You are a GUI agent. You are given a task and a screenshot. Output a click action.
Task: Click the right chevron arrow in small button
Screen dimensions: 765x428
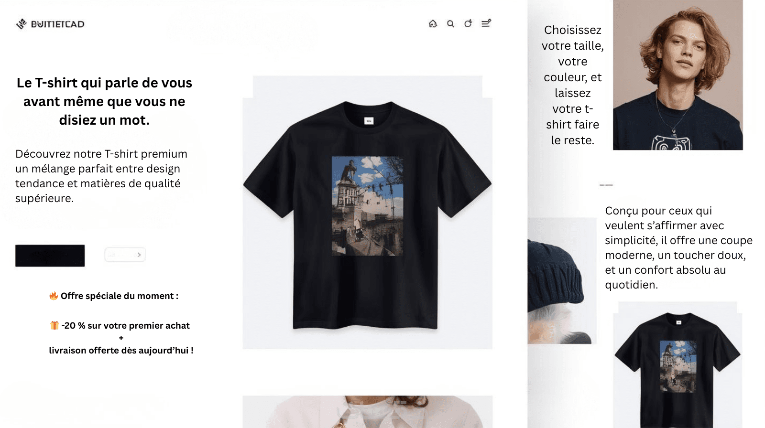pos(139,255)
